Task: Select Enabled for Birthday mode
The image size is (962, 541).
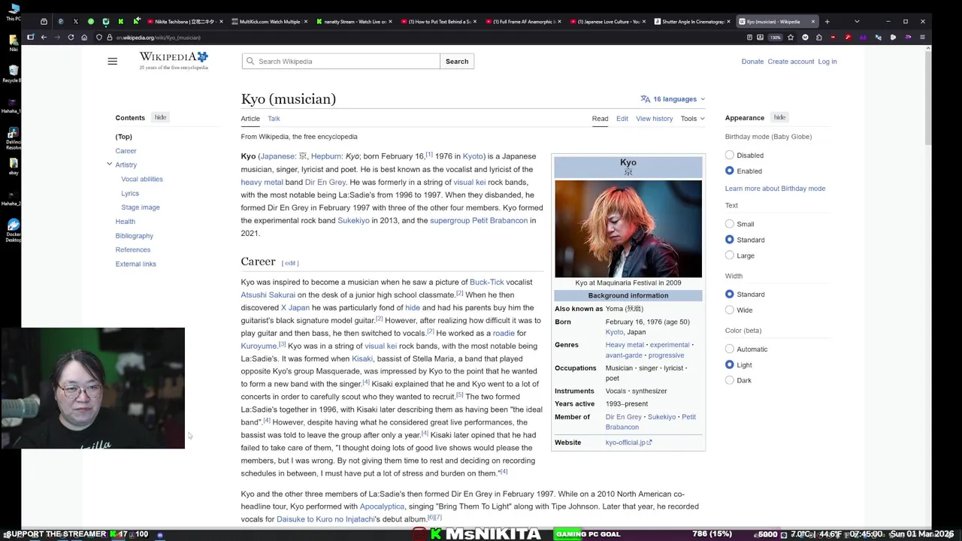Action: [x=729, y=171]
